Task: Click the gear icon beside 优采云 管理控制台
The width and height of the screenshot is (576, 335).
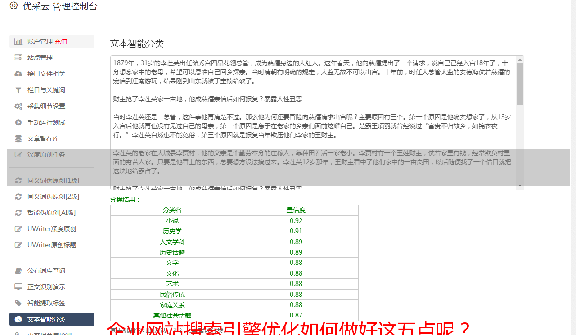Action: tap(14, 6)
